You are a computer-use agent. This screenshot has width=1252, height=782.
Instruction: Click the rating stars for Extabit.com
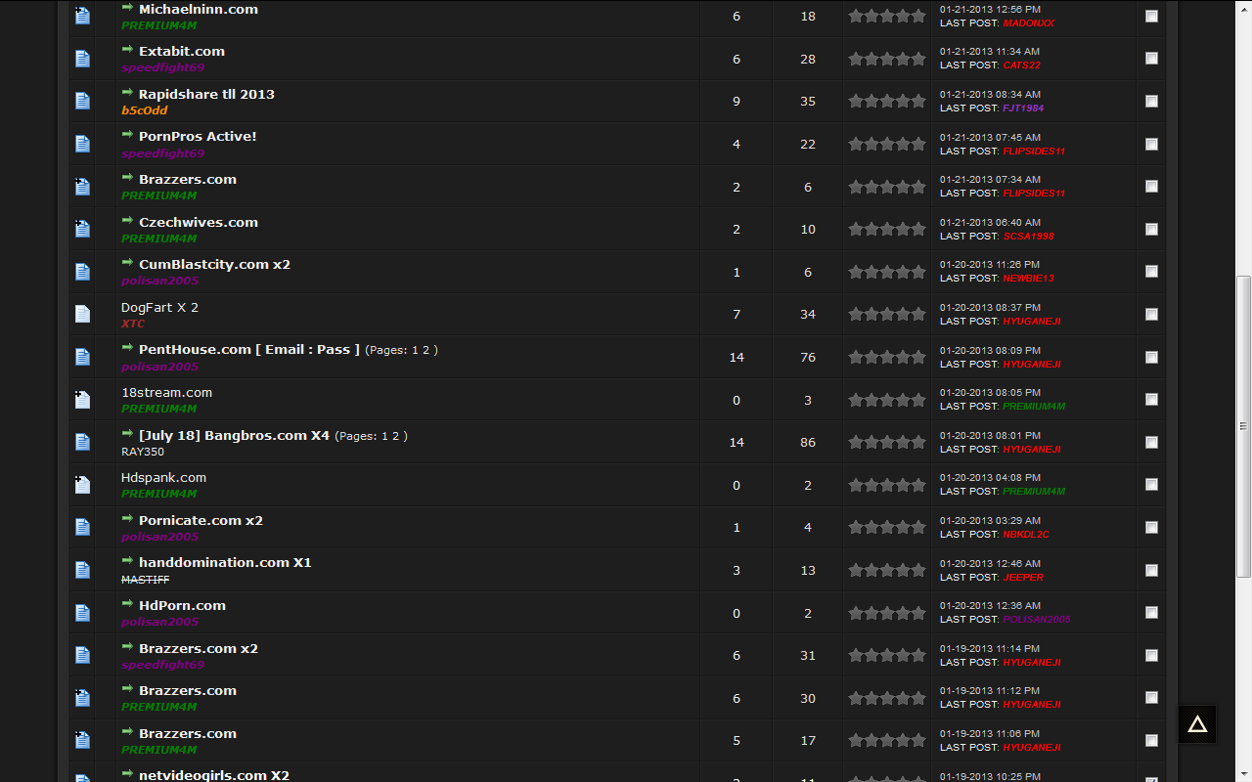coord(886,59)
